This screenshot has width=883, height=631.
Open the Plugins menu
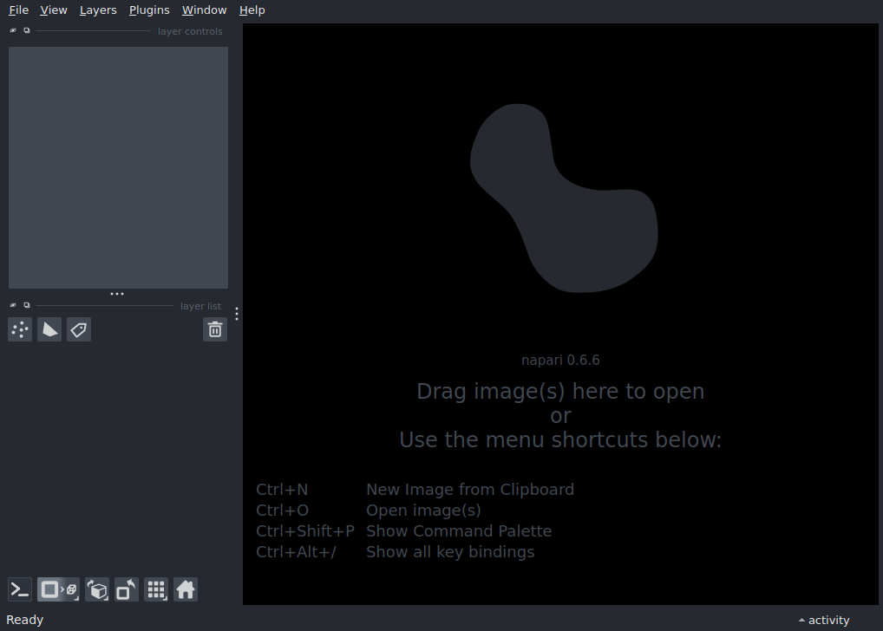coord(149,10)
